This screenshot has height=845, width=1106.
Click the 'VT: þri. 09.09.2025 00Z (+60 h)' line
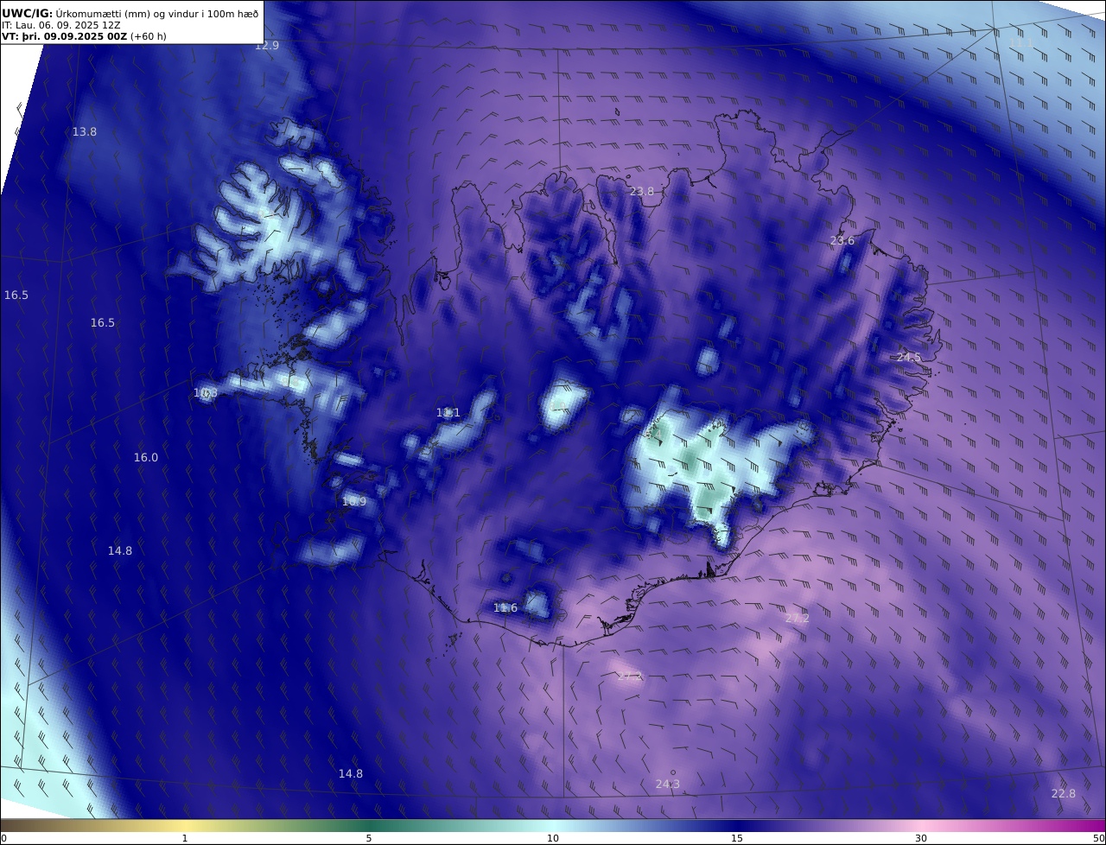(85, 36)
